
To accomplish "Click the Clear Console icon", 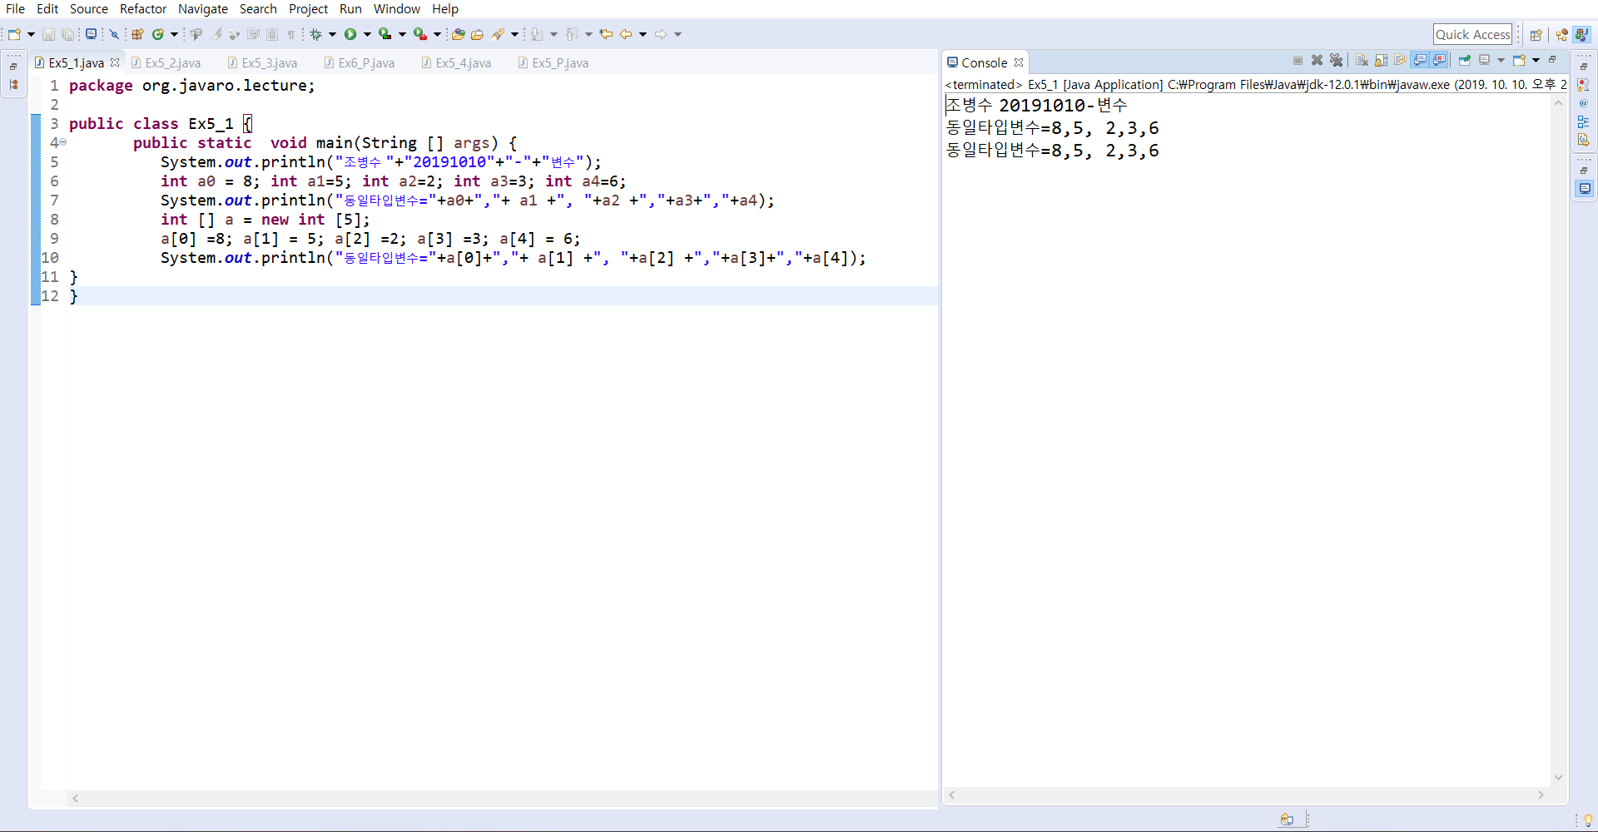I will pyautogui.click(x=1362, y=60).
